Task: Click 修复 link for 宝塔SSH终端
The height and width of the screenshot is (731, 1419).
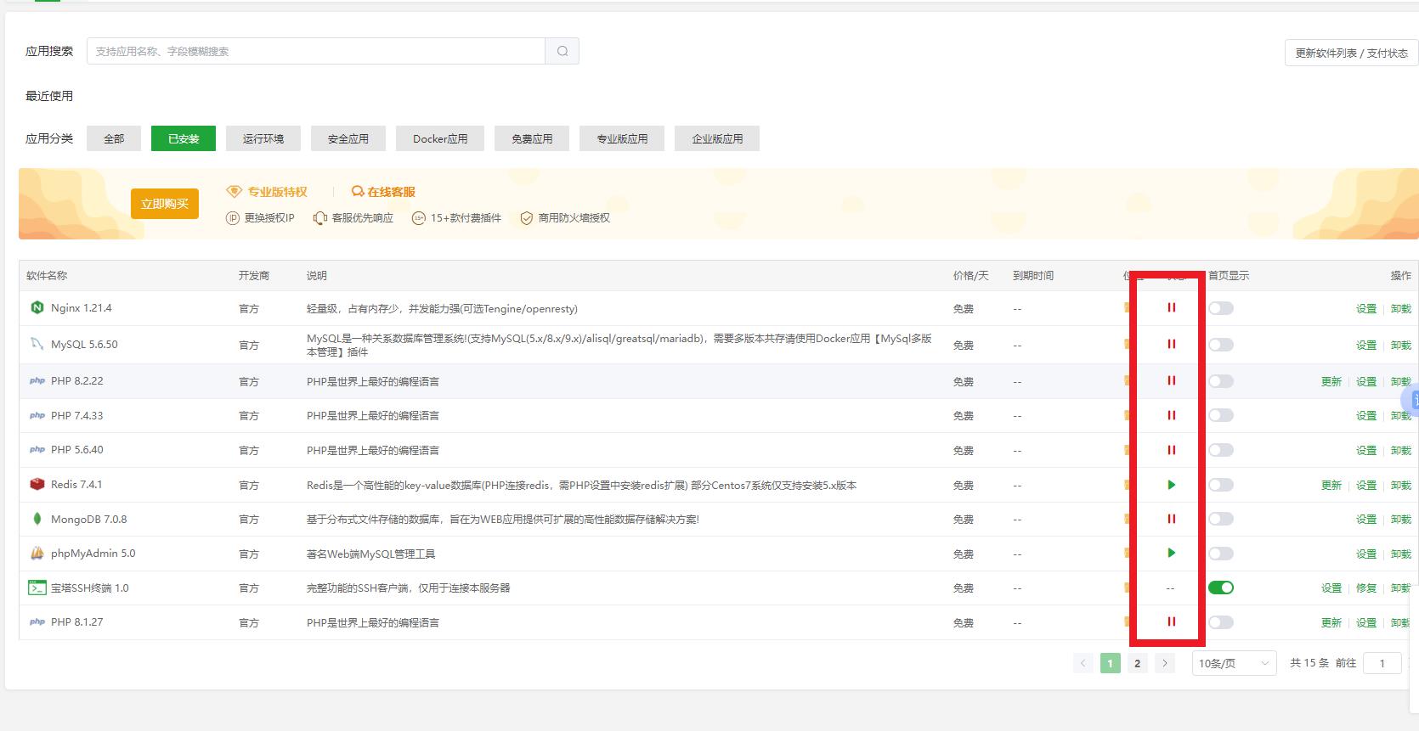Action: pyautogui.click(x=1366, y=588)
